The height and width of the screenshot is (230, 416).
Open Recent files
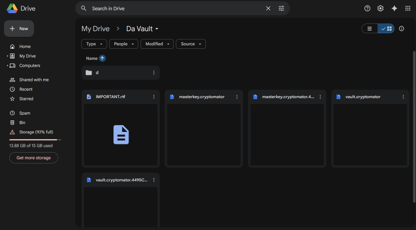point(25,89)
